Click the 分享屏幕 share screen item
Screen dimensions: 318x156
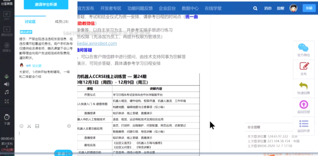7,3
